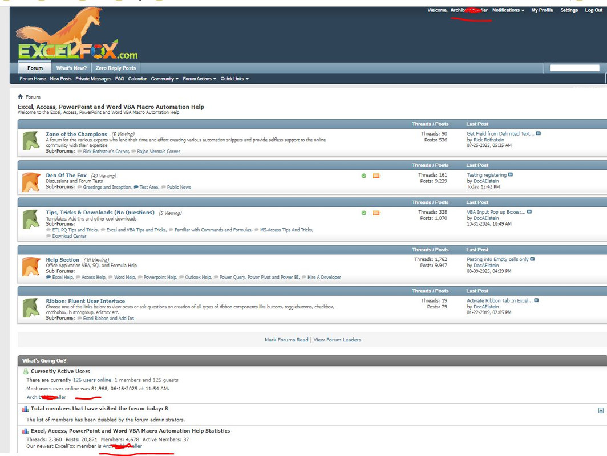This screenshot has width=607, height=456.
Task: Click the Tips, Tricks & Downloads fox icon
Action: 31,219
